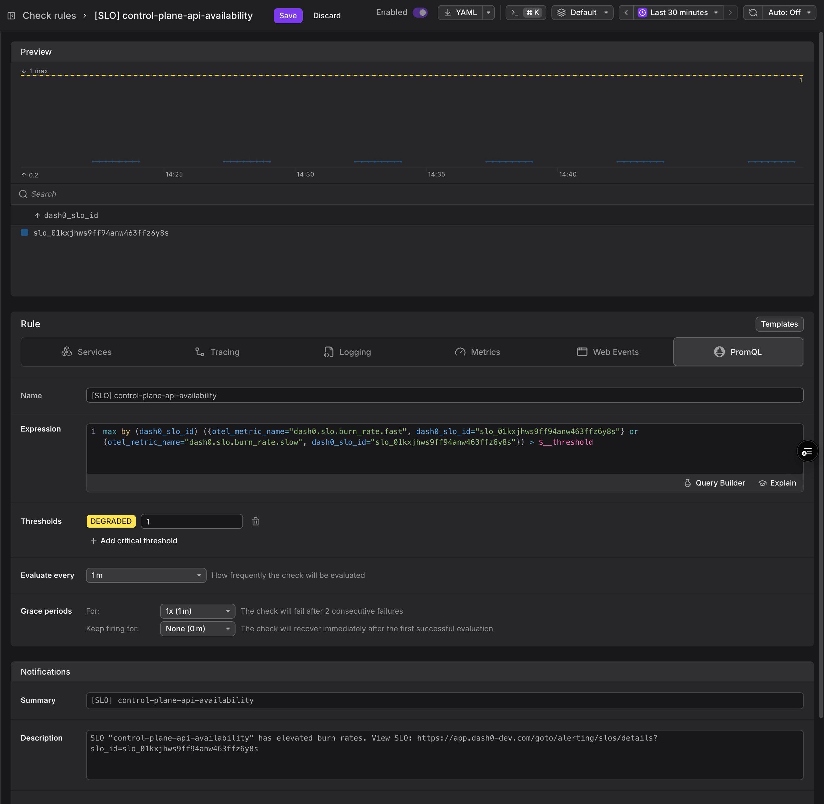Open the command palette shortcut button
The height and width of the screenshot is (804, 824).
(x=526, y=13)
